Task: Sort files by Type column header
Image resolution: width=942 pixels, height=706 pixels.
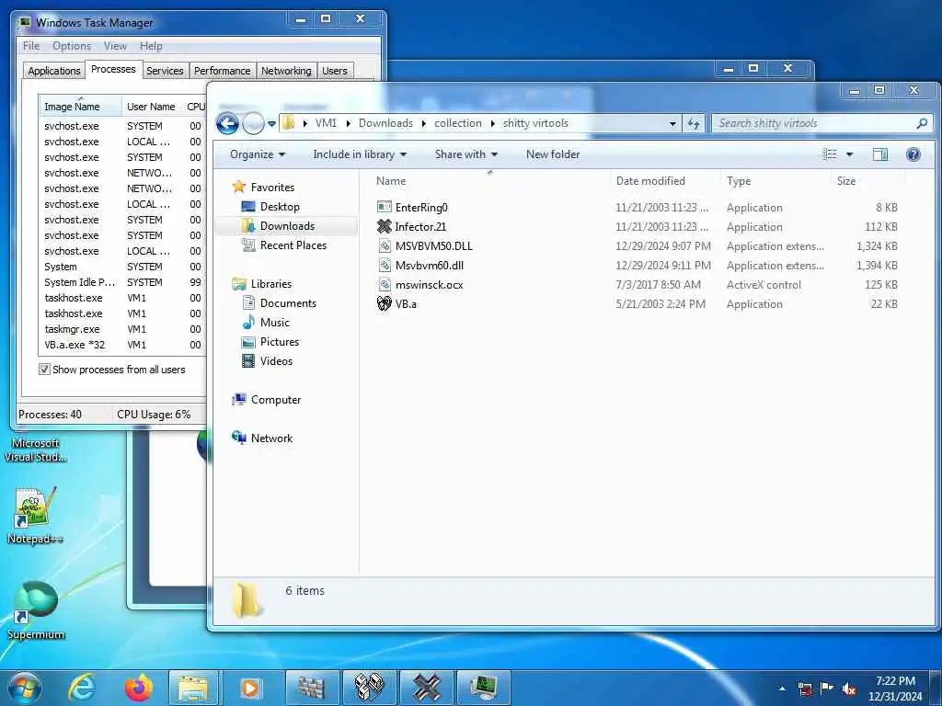Action: (x=739, y=181)
